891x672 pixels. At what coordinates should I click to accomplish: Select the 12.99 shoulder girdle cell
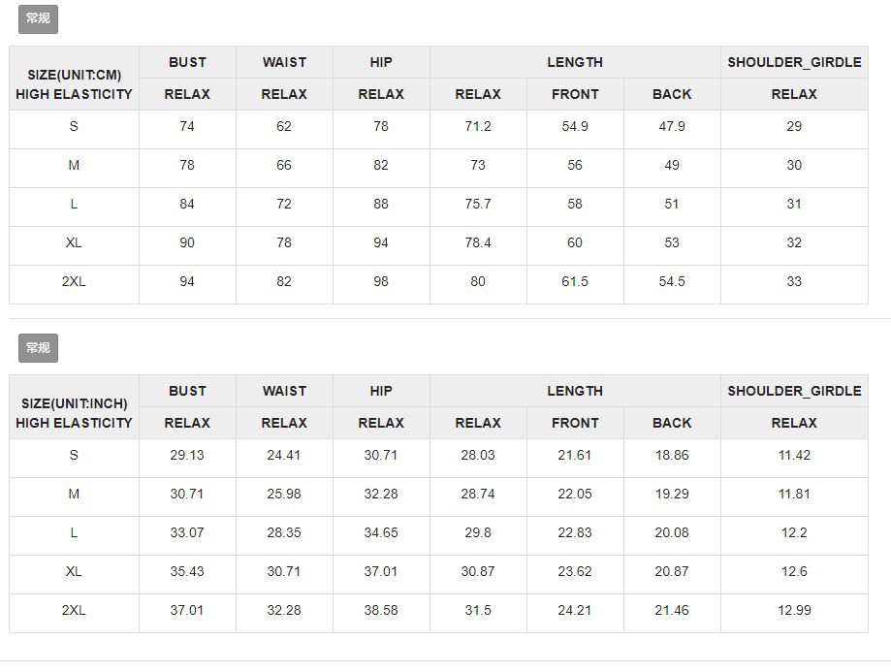(x=794, y=610)
